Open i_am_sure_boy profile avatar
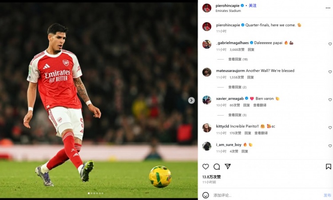The width and height of the screenshot is (333, 200). 207,146
